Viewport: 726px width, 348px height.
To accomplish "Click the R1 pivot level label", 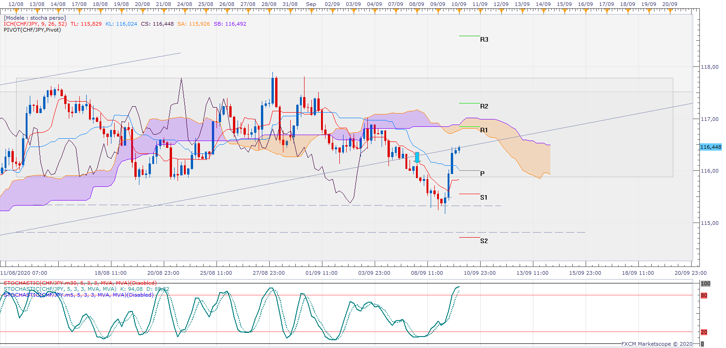I will 484,130.
